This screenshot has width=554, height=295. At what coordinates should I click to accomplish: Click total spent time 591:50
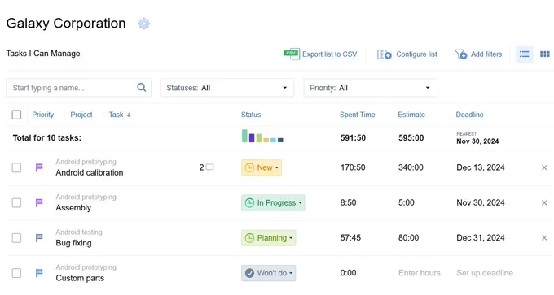[353, 138]
